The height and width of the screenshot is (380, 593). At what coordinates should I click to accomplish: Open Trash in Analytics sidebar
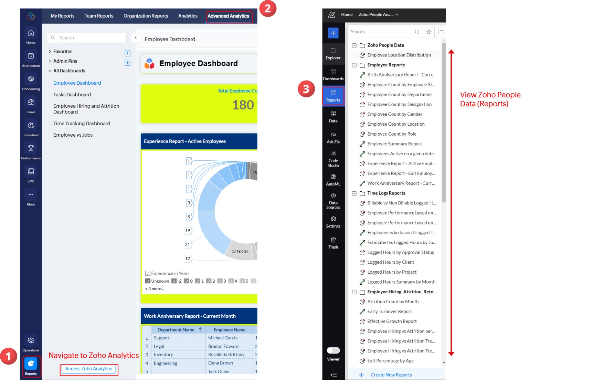click(x=333, y=243)
